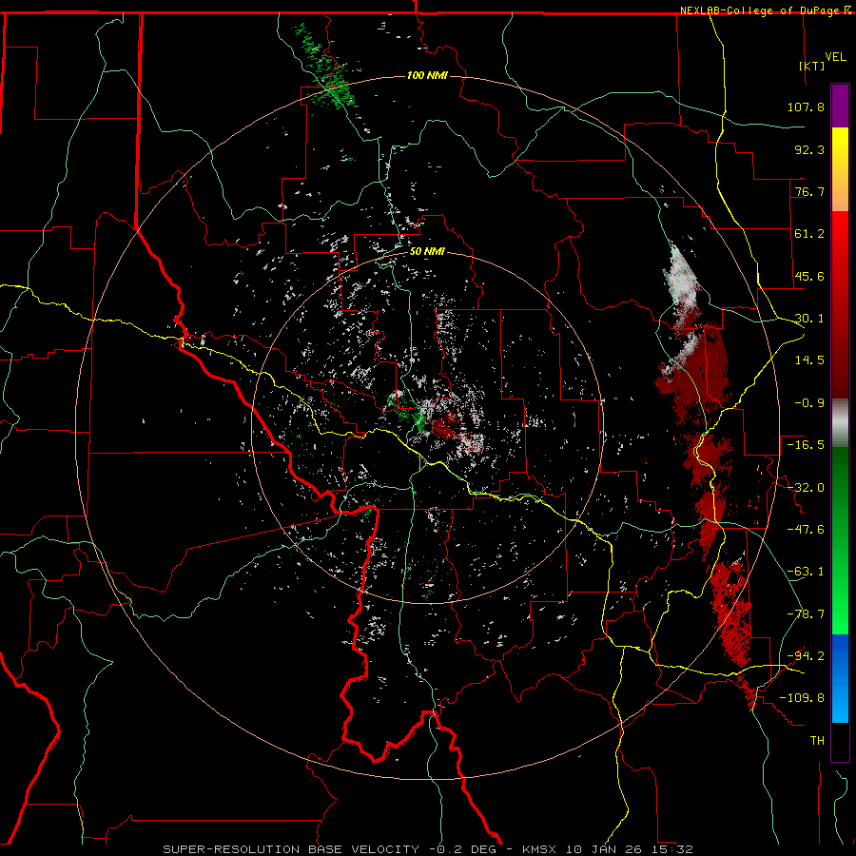The width and height of the screenshot is (856, 856).
Task: Click the green echo patch near the north ring
Action: tap(325, 67)
